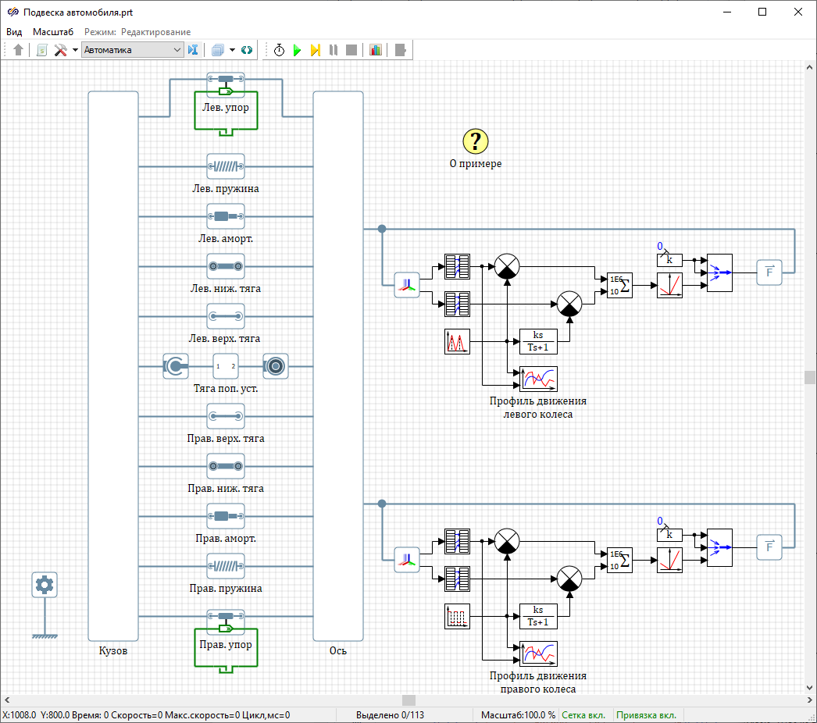Expand the layers/windows dropdown arrow

pyautogui.click(x=232, y=50)
